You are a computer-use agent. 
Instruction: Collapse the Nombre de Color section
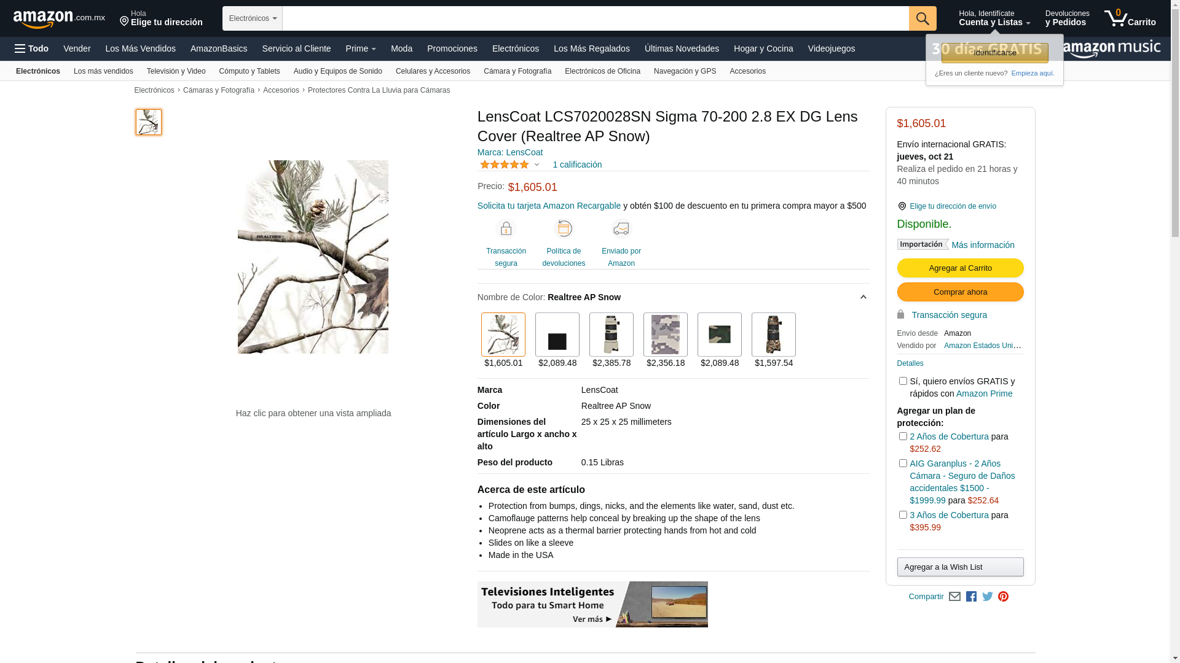click(x=863, y=298)
